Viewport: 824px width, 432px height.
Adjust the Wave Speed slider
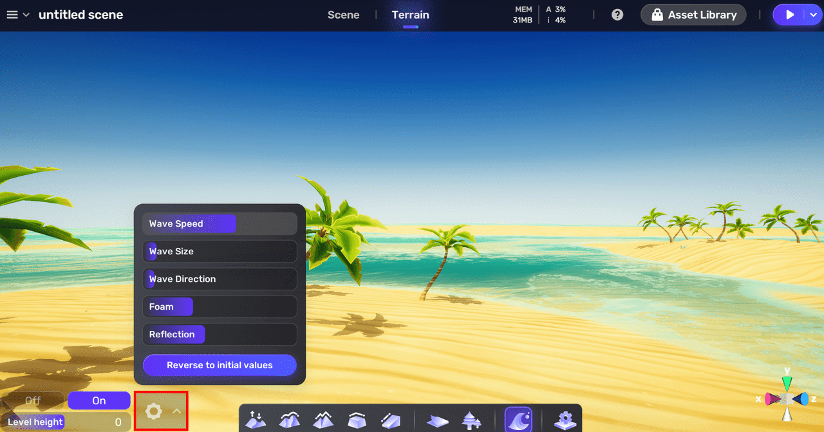pos(220,224)
